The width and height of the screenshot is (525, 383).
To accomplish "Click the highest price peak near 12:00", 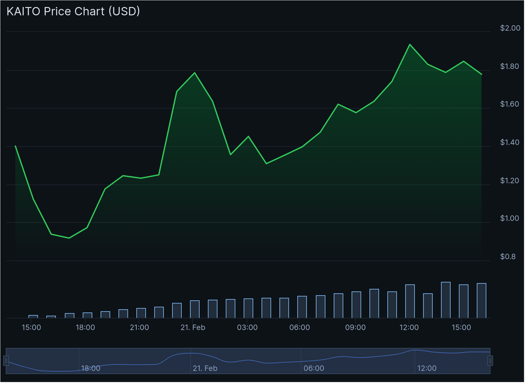I will click(x=410, y=44).
